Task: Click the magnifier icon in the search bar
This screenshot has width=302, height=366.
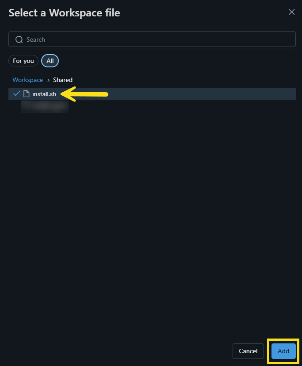Action: (x=19, y=39)
